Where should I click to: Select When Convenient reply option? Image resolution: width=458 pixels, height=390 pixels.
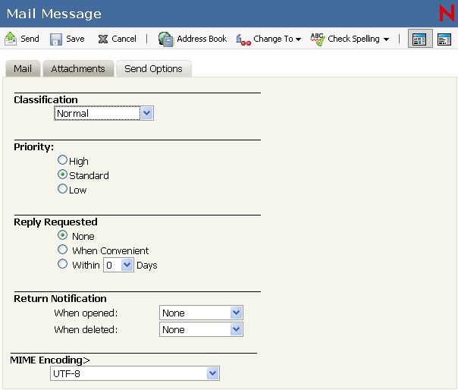[62, 250]
